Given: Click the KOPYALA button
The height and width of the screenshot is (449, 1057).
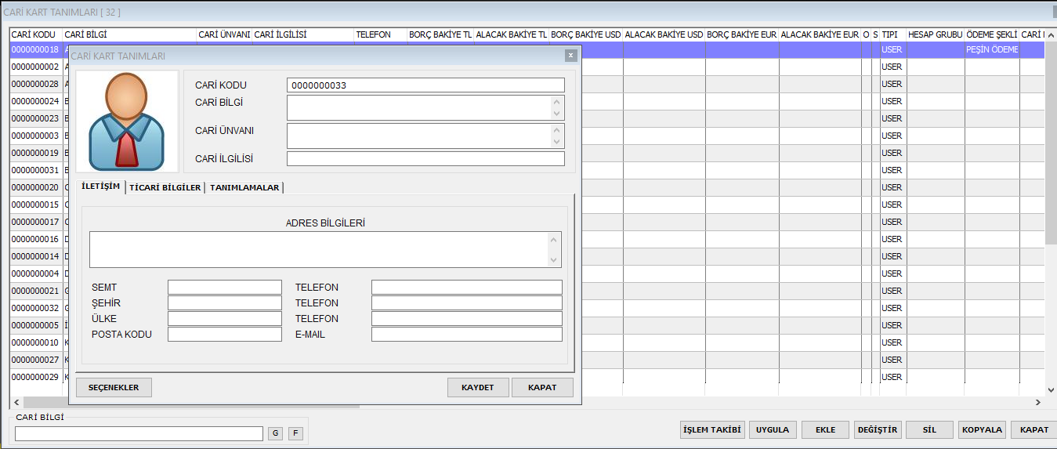Looking at the screenshot, I should click(982, 430).
